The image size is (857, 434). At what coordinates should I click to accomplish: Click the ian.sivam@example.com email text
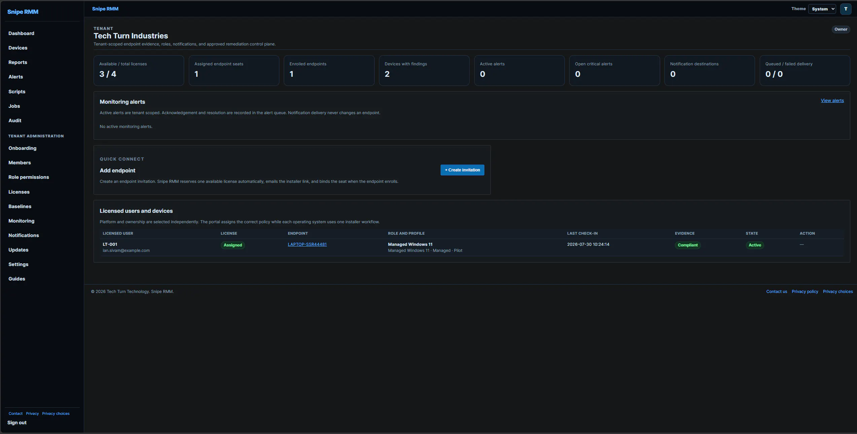tap(126, 251)
